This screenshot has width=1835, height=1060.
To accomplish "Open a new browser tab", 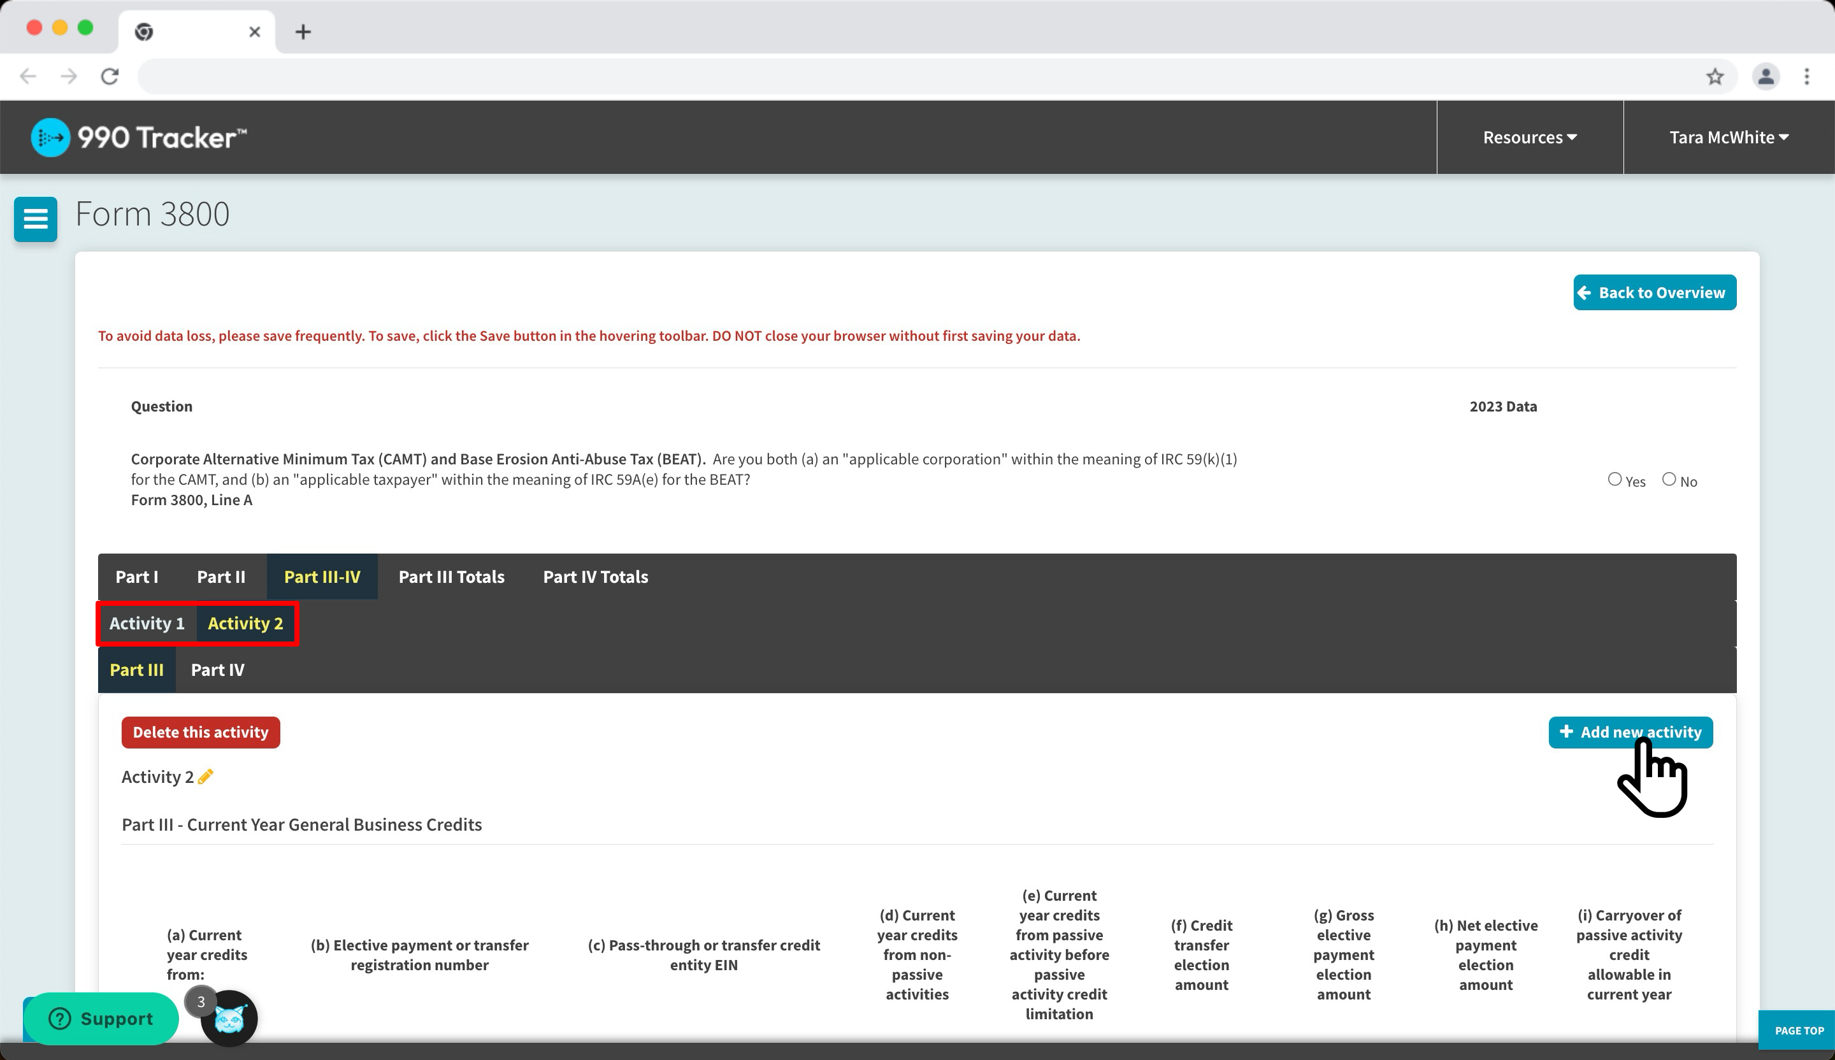I will tap(304, 32).
